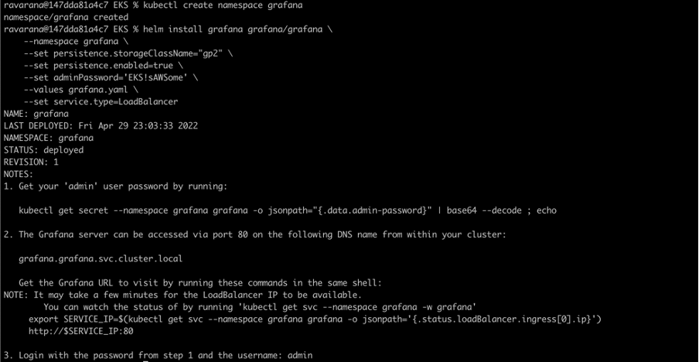This screenshot has height=362, width=699.
Task: Click the grafana.grafana.svc.cluster.local DNS name
Action: click(x=101, y=258)
